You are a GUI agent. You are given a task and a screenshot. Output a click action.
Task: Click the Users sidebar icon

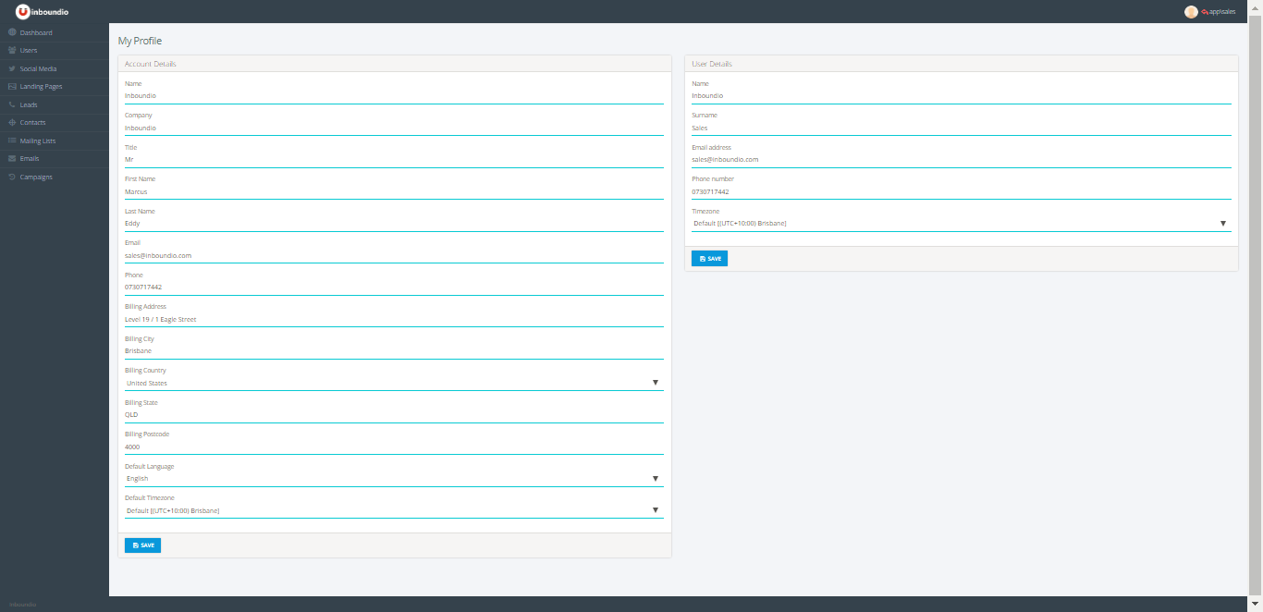pos(12,50)
